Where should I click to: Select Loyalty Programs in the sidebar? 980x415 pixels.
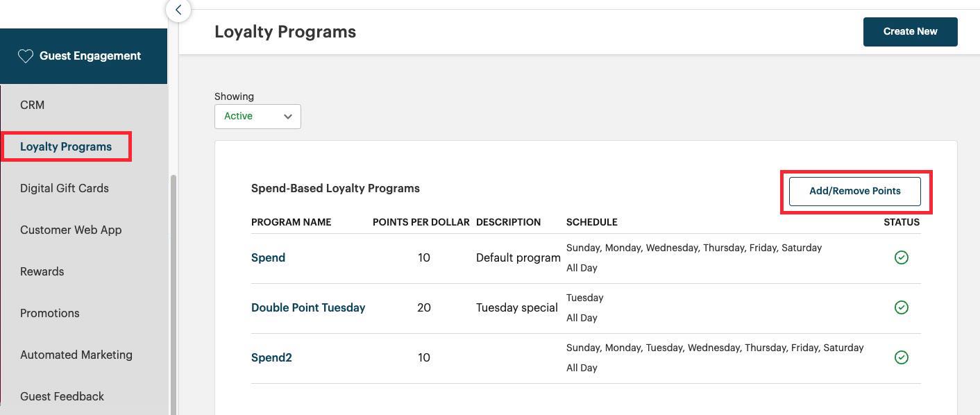click(x=66, y=146)
